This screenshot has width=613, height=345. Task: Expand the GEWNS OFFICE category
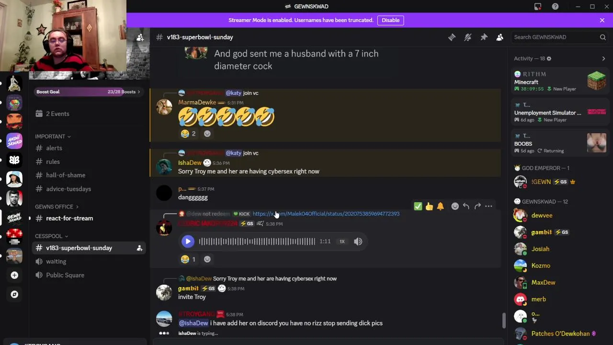point(57,207)
